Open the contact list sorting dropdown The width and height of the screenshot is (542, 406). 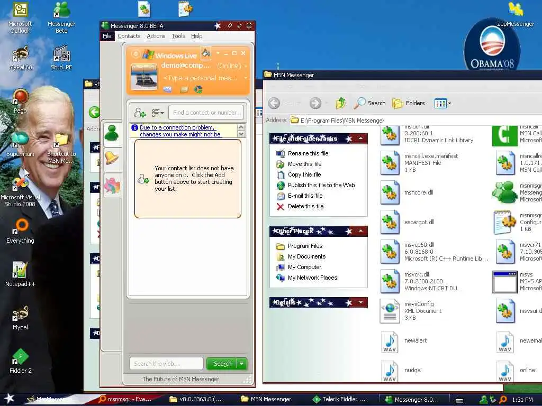(158, 113)
